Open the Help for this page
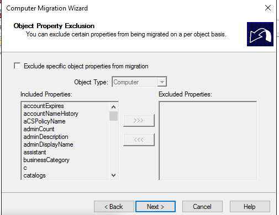Screen dimensions: 279x215 (250, 207)
